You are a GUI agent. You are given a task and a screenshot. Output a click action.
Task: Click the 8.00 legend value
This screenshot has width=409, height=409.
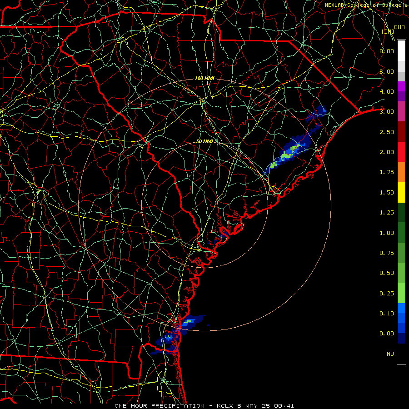click(387, 51)
